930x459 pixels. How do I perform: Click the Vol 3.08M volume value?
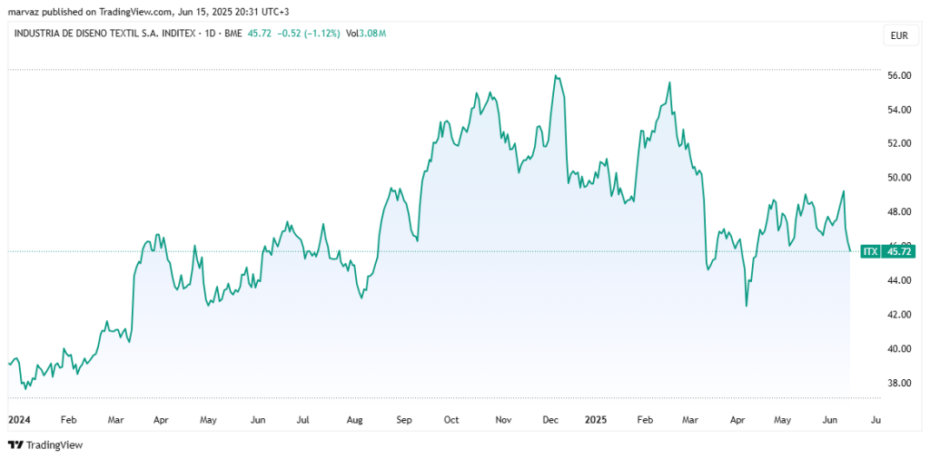click(367, 34)
